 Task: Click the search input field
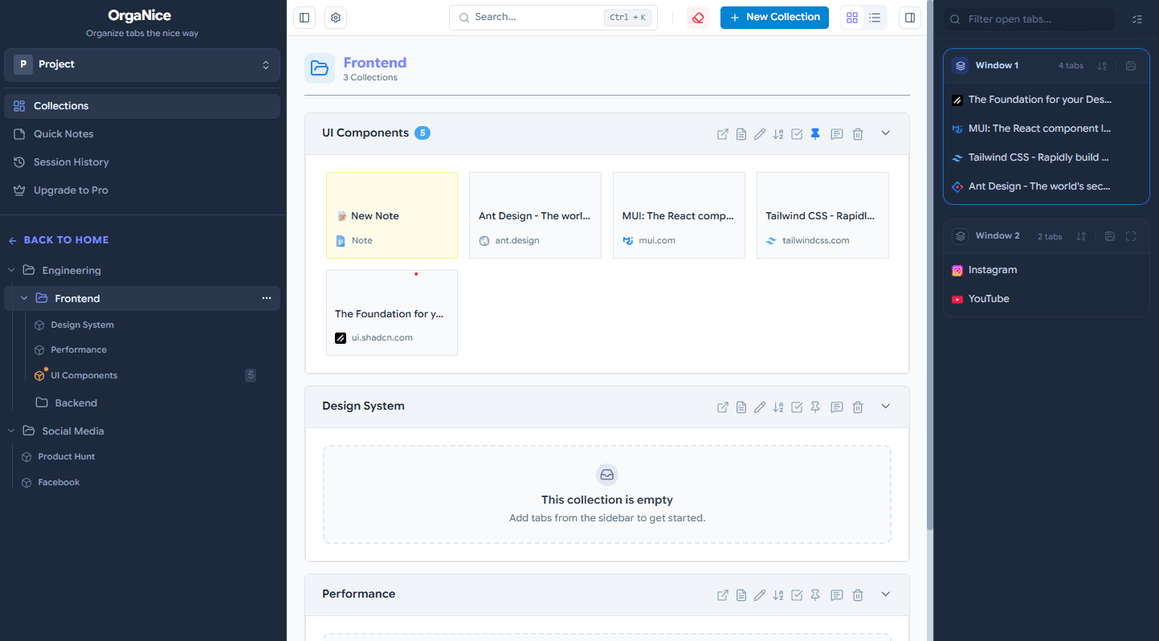click(x=530, y=17)
